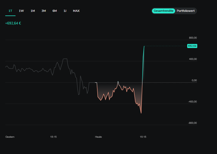
Task: Click the Heute x-axis label
Action: 98,137
